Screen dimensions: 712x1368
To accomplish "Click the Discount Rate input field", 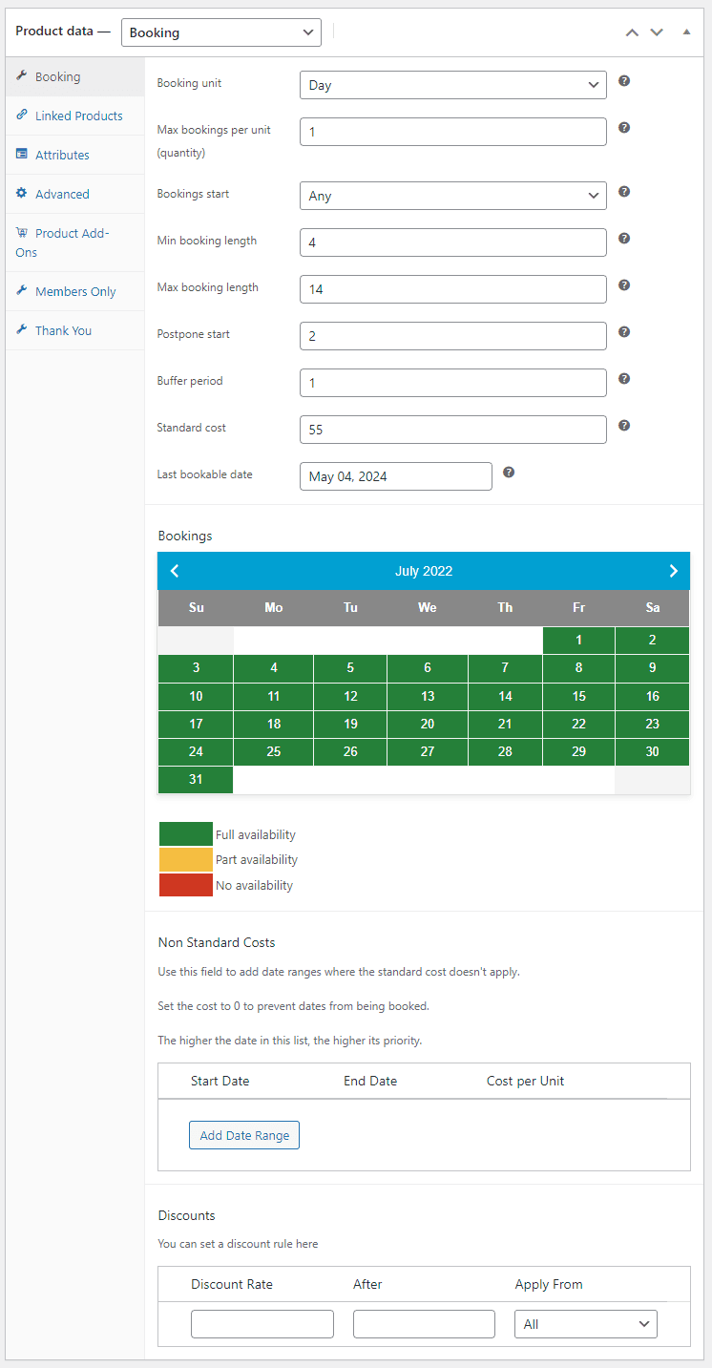I will click(x=262, y=1324).
